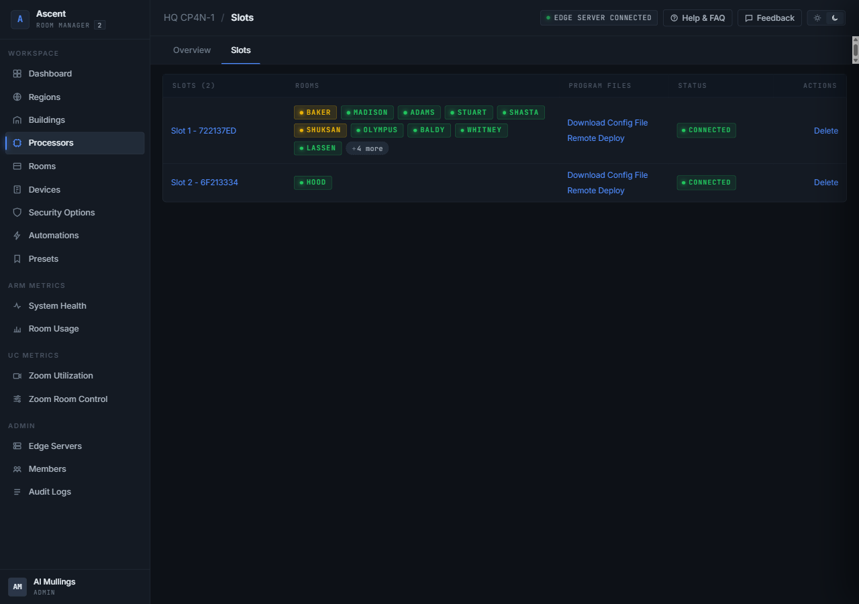Open Slot 1 - 722137ED
This screenshot has width=859, height=604.
(203, 131)
